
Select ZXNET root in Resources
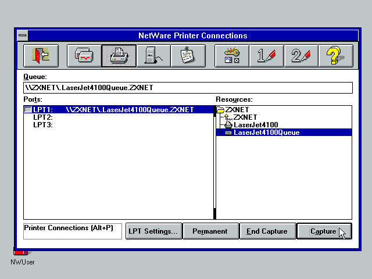(x=237, y=110)
